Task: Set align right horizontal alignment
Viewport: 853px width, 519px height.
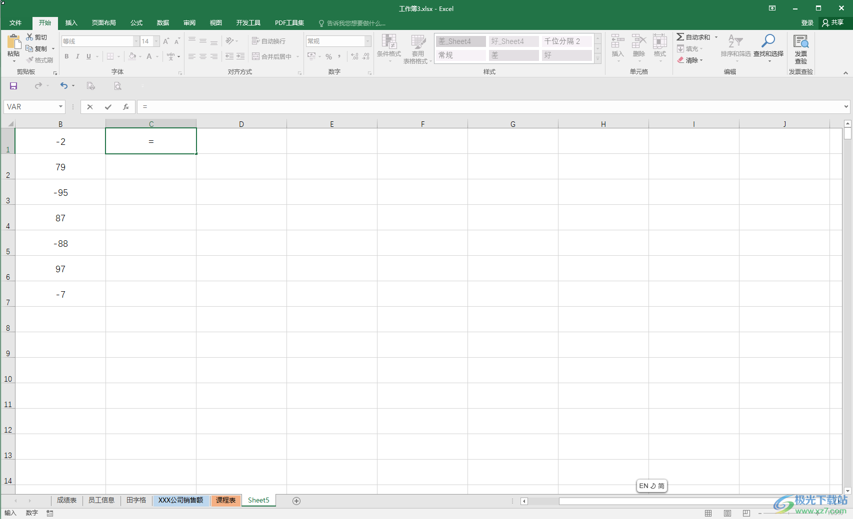Action: (x=214, y=56)
